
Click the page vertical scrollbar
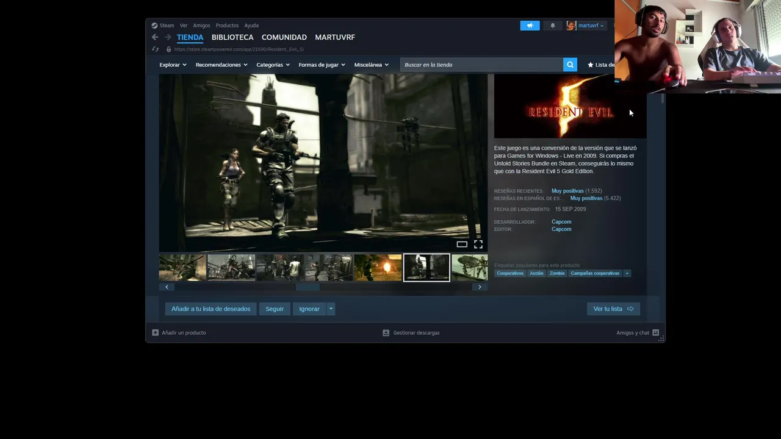(x=663, y=98)
